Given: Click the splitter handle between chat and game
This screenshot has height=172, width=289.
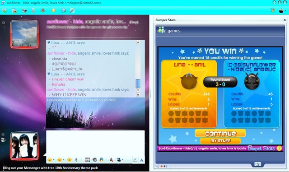Looking at the screenshot, I should click(x=150, y=93).
